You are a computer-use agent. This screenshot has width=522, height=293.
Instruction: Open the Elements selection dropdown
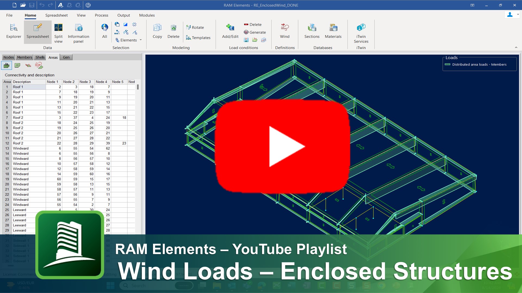click(x=129, y=40)
